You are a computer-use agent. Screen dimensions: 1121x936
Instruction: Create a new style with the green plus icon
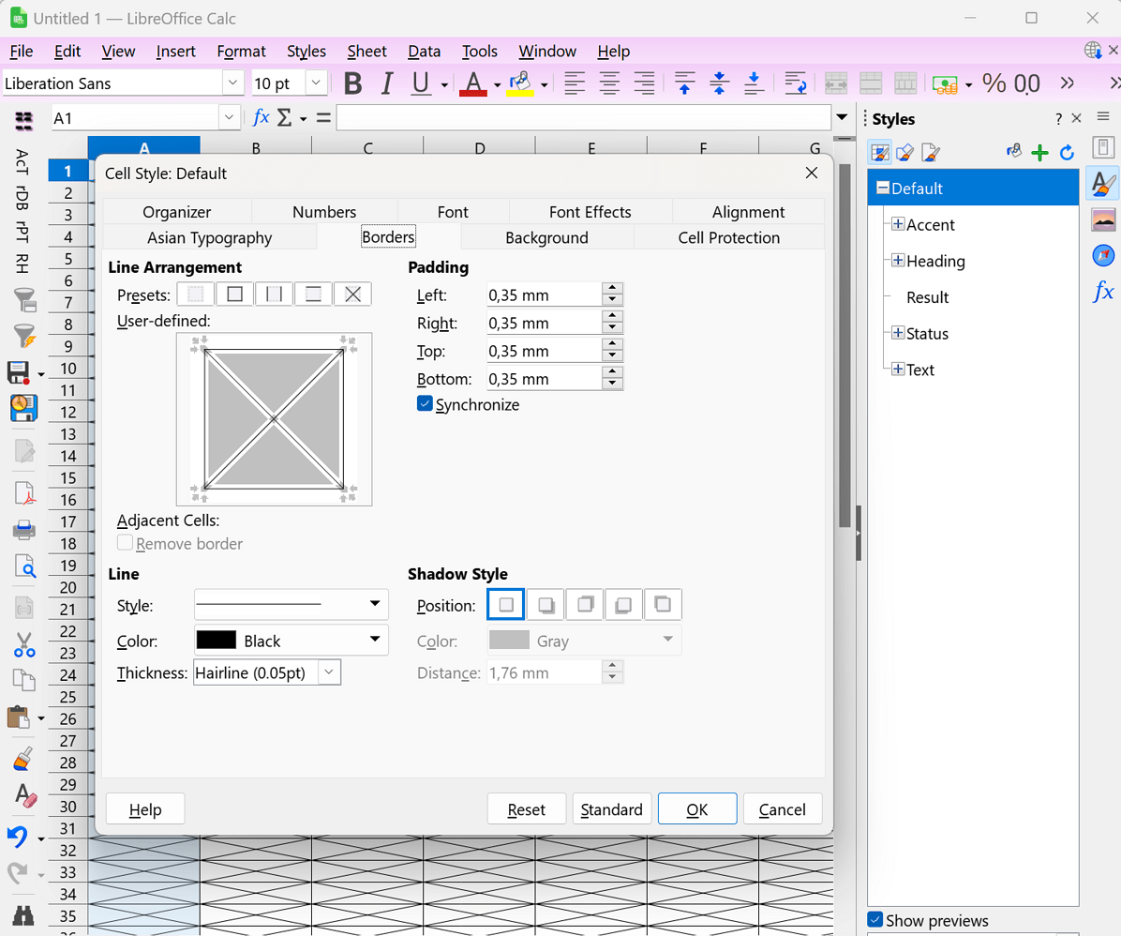tap(1039, 152)
